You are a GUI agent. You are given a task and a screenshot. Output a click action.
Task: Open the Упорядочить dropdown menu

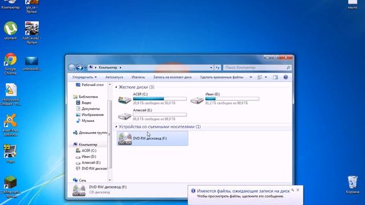coord(84,77)
